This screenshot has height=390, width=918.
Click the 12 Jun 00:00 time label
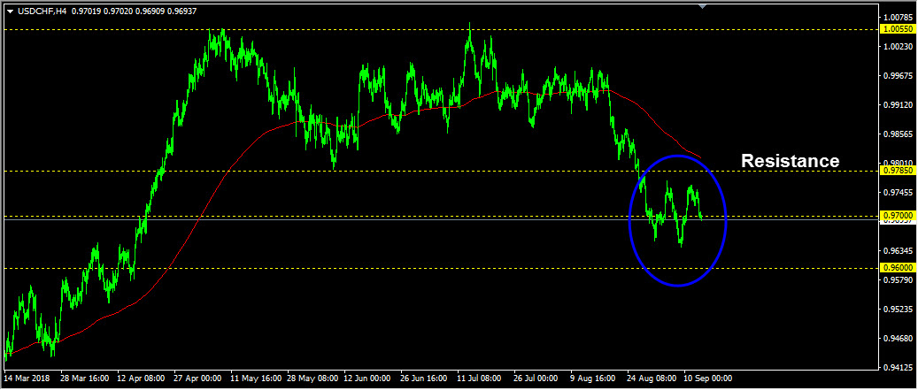pos(369,379)
